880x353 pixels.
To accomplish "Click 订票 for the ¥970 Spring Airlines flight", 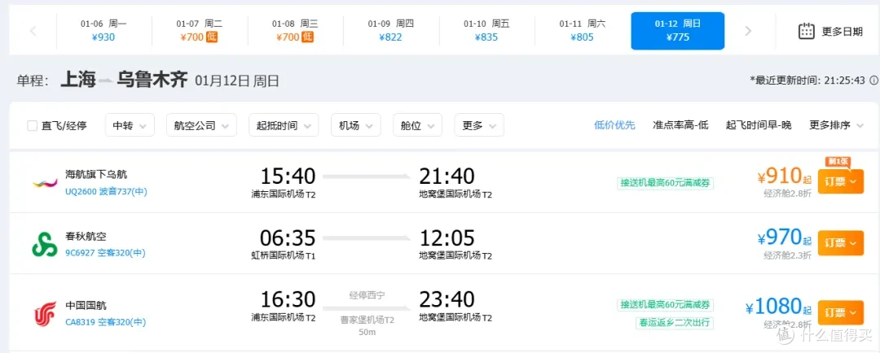I will [840, 242].
